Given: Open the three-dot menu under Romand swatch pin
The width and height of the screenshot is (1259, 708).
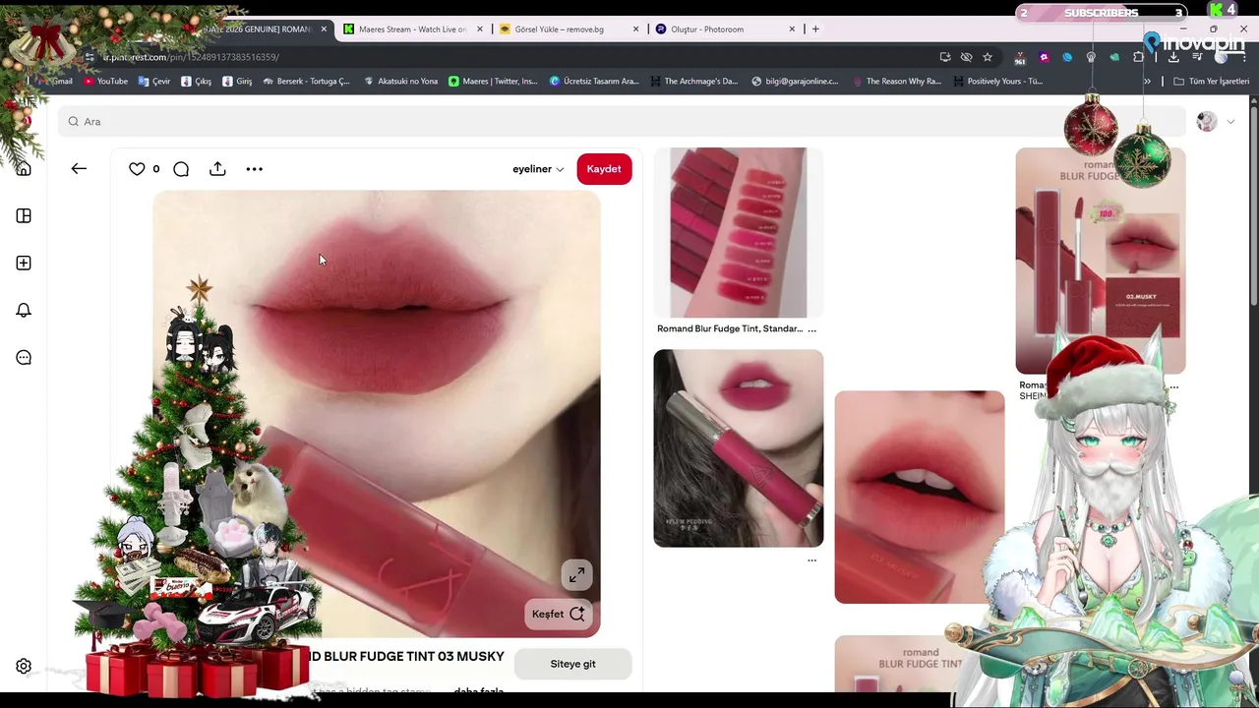Looking at the screenshot, I should [x=811, y=329].
